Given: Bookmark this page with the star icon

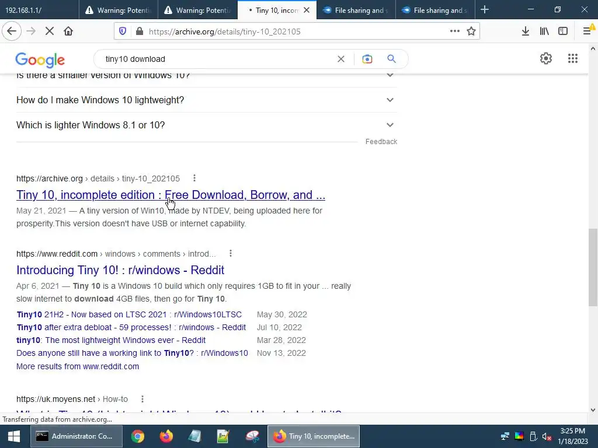Looking at the screenshot, I should pyautogui.click(x=471, y=32).
